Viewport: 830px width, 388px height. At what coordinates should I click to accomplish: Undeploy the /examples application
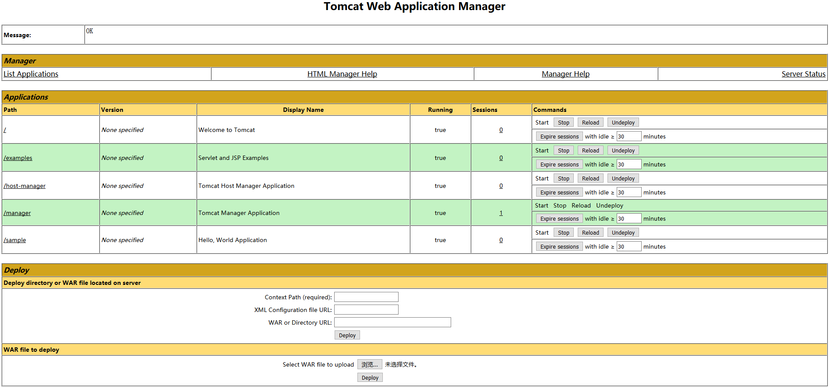623,150
